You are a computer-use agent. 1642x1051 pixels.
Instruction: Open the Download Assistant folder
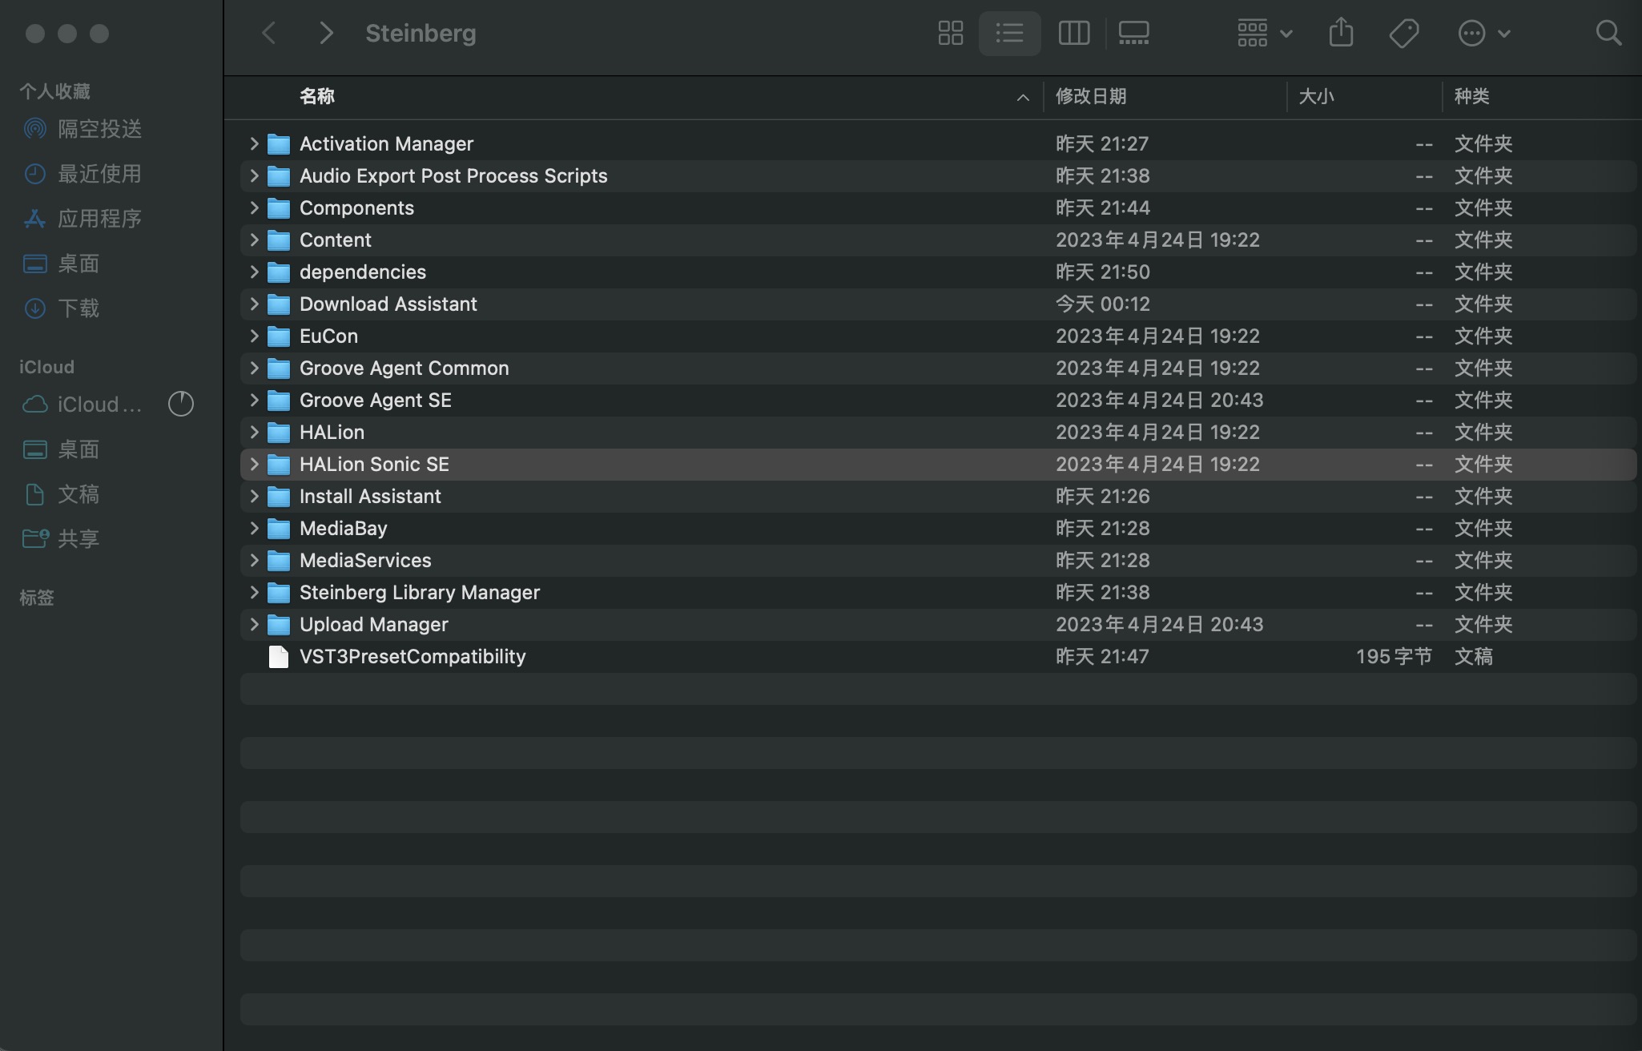(x=388, y=304)
